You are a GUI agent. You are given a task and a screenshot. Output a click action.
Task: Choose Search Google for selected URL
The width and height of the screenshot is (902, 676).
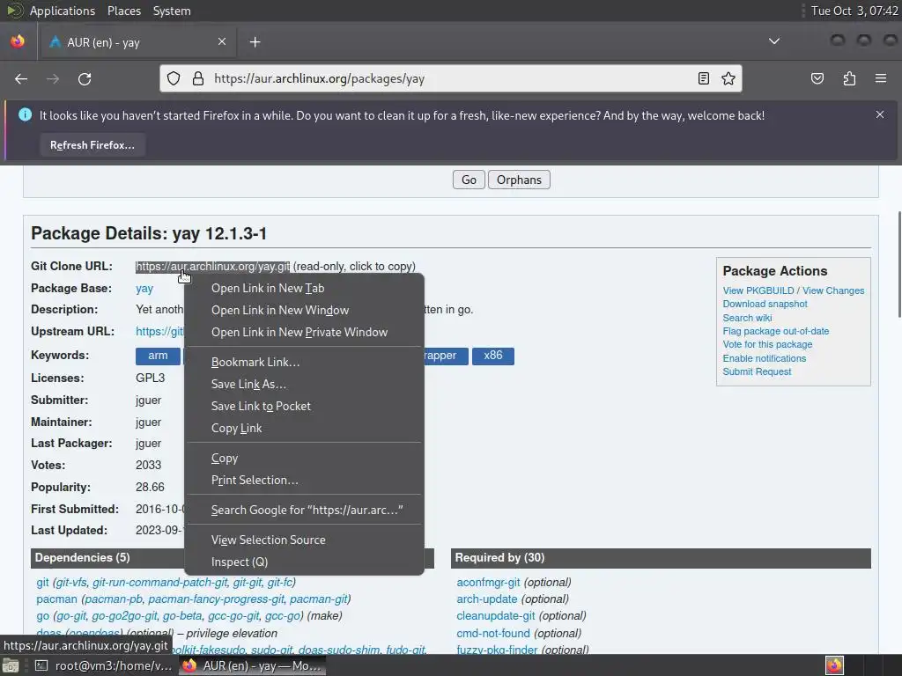(304, 510)
